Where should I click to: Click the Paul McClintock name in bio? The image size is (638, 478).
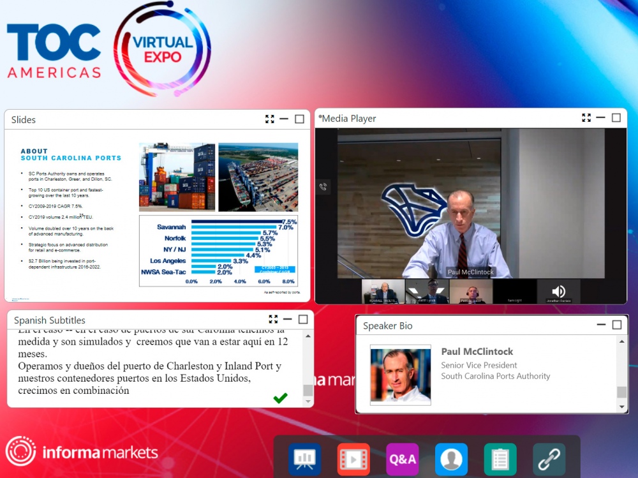(477, 352)
